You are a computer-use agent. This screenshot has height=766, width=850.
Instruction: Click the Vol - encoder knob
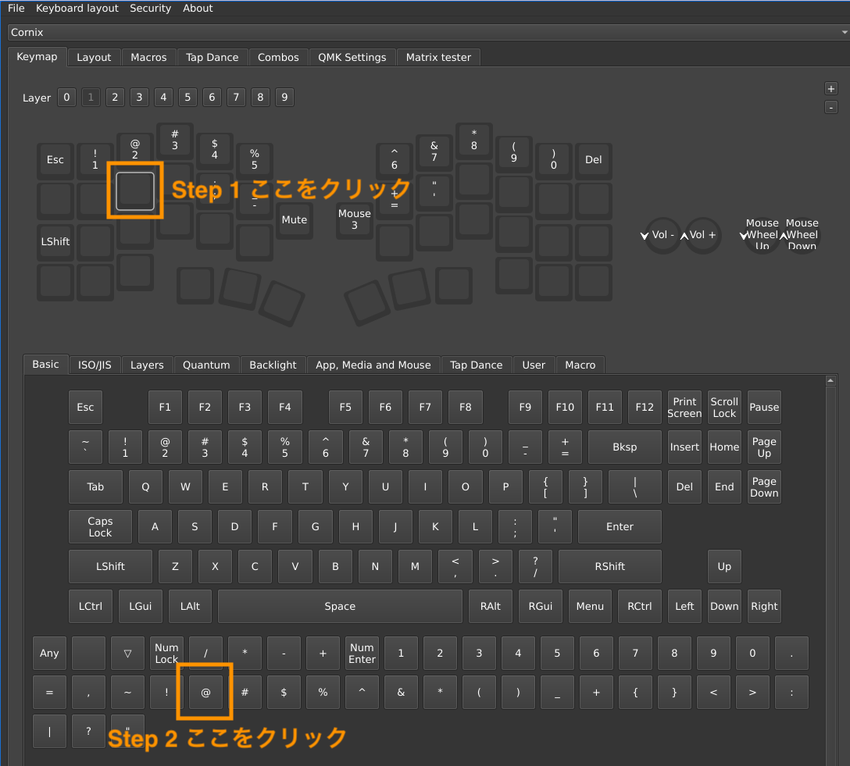pyautogui.click(x=663, y=235)
